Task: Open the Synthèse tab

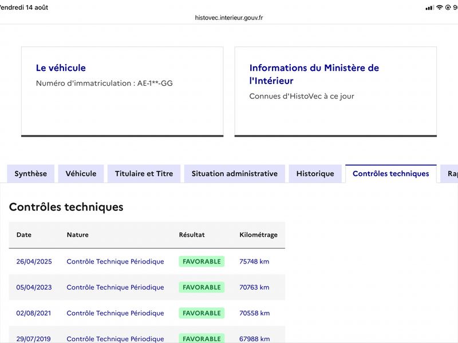Action: coord(31,174)
